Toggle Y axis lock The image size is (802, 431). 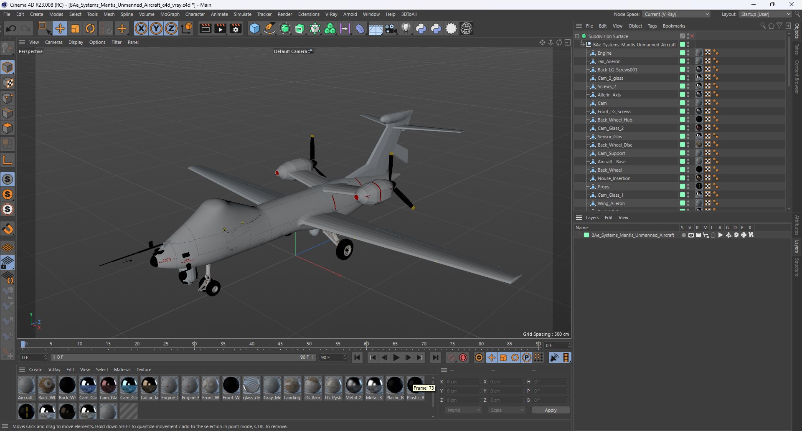tap(156, 28)
